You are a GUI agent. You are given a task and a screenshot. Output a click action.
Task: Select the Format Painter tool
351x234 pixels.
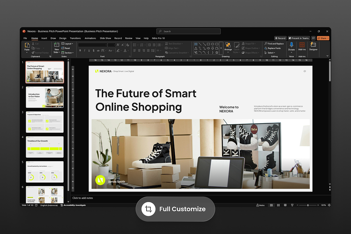(x=40, y=53)
